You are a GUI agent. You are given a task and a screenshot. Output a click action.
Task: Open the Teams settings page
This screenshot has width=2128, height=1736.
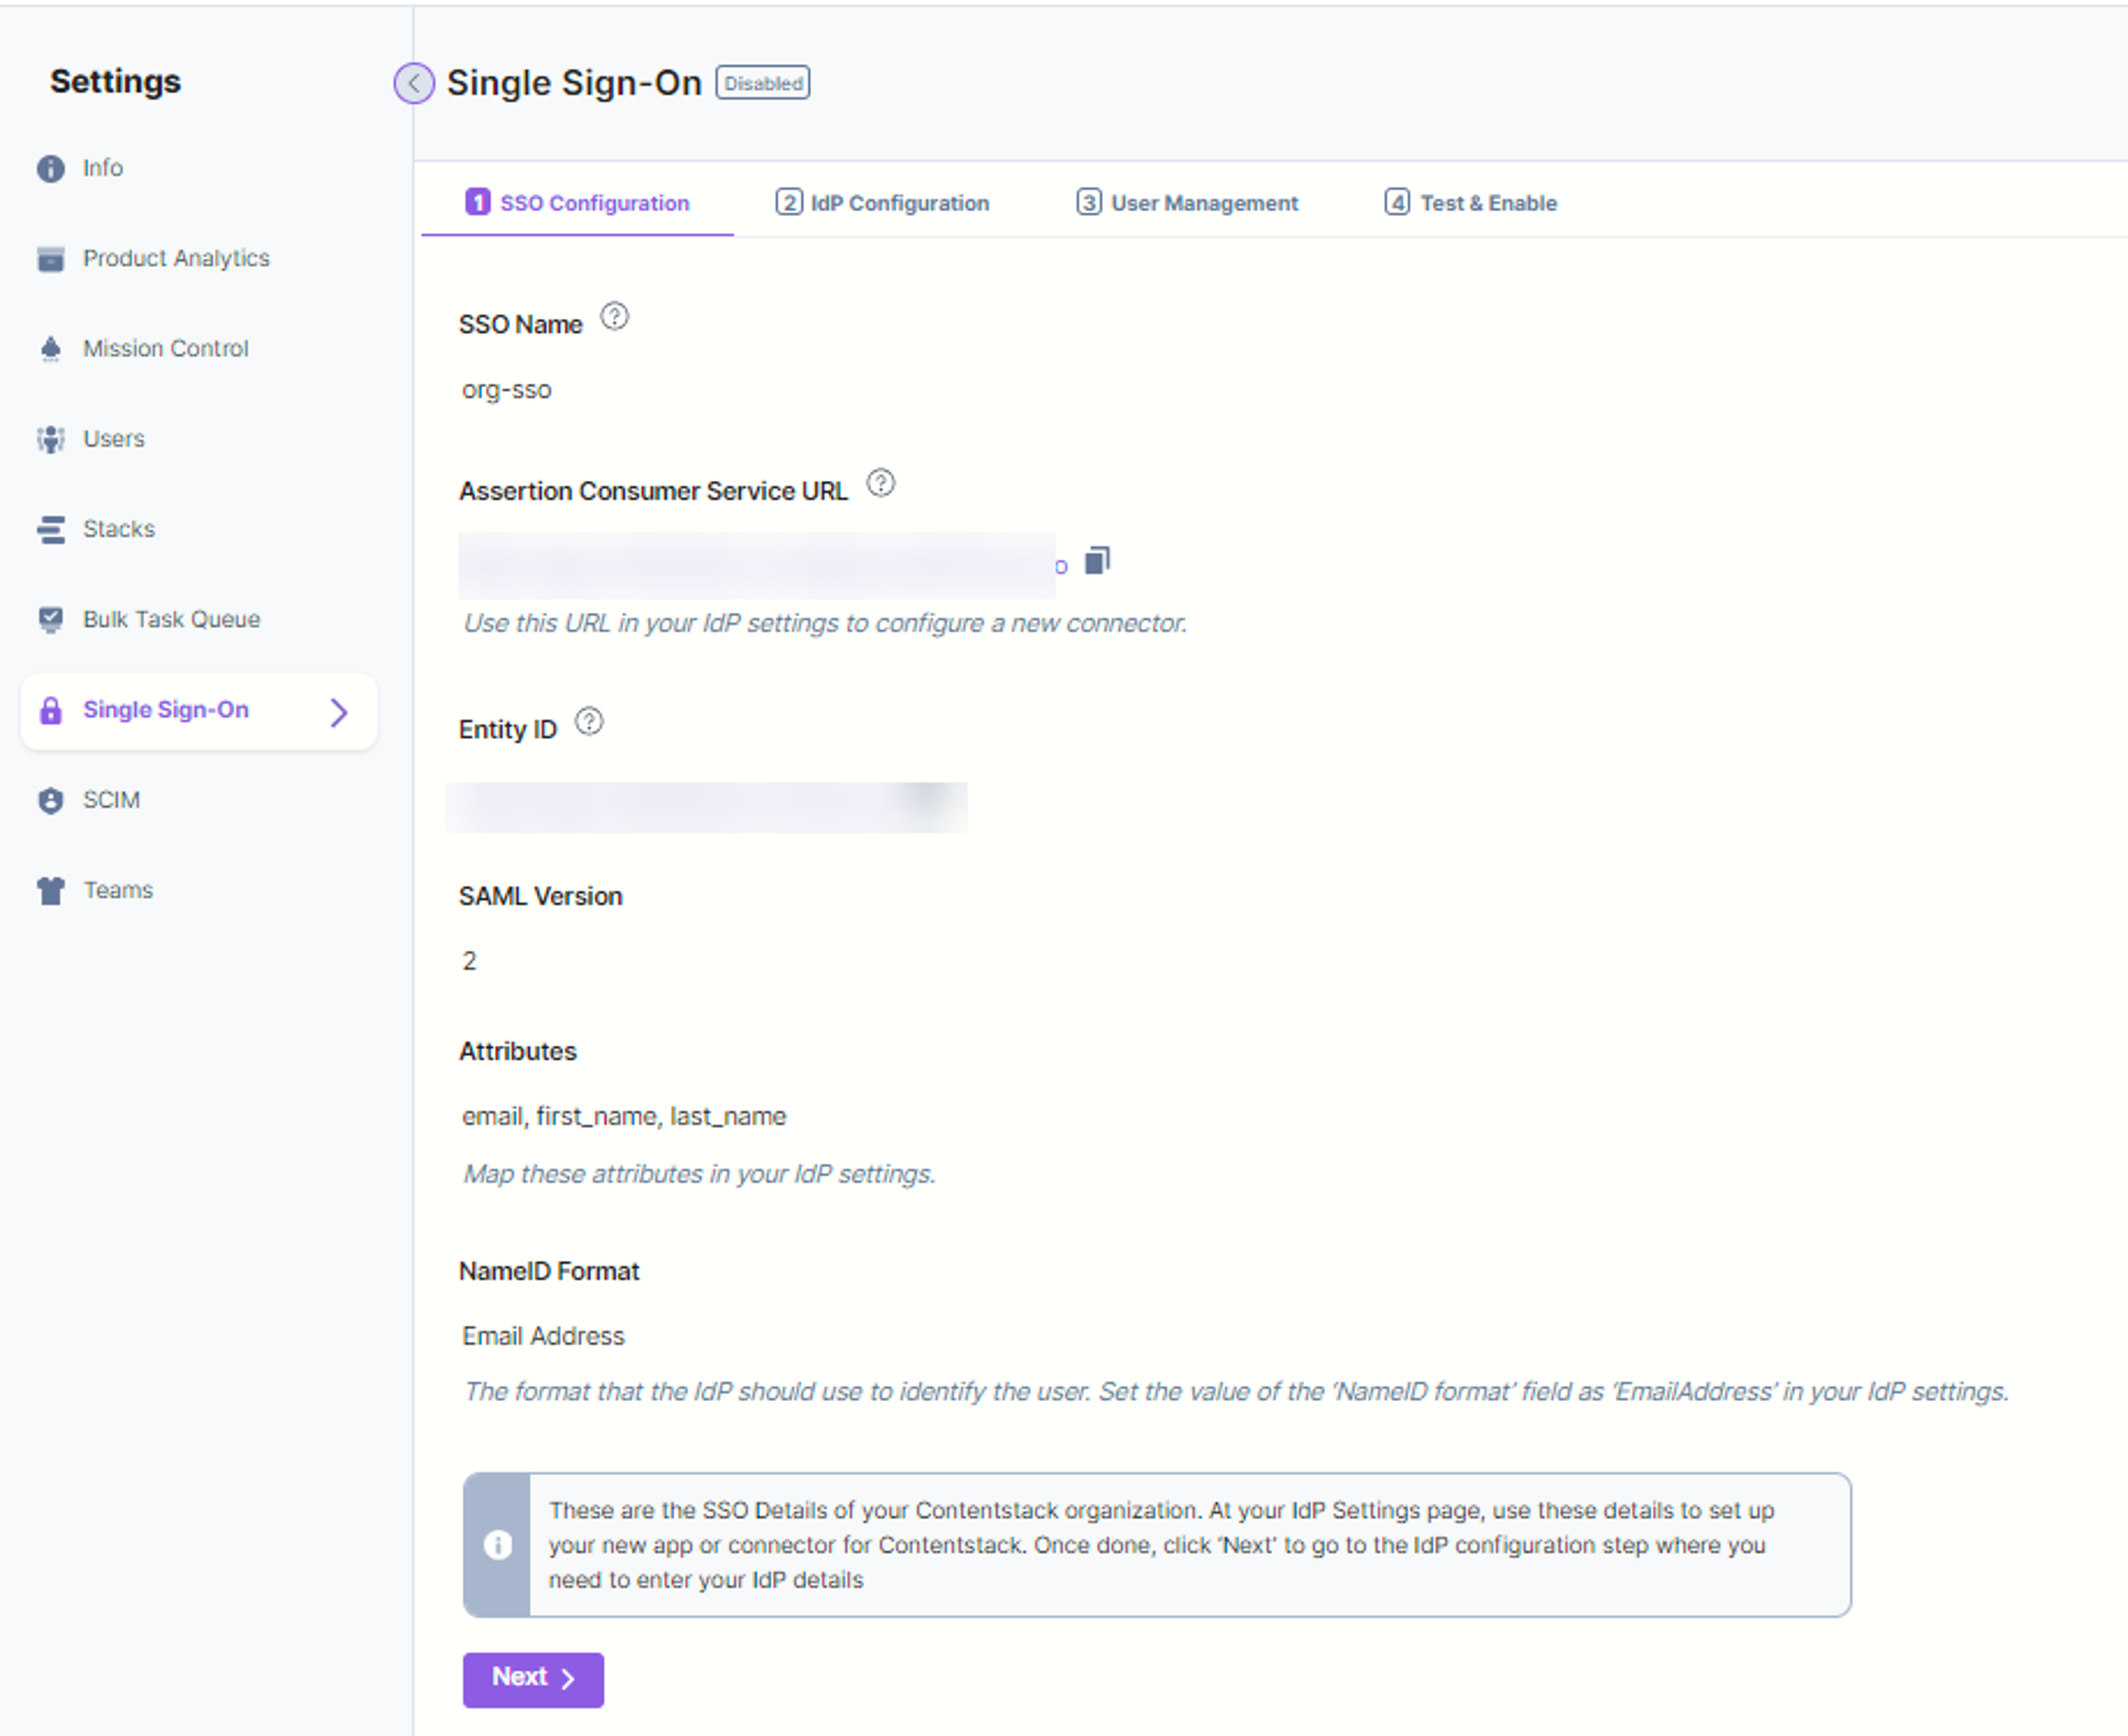118,890
